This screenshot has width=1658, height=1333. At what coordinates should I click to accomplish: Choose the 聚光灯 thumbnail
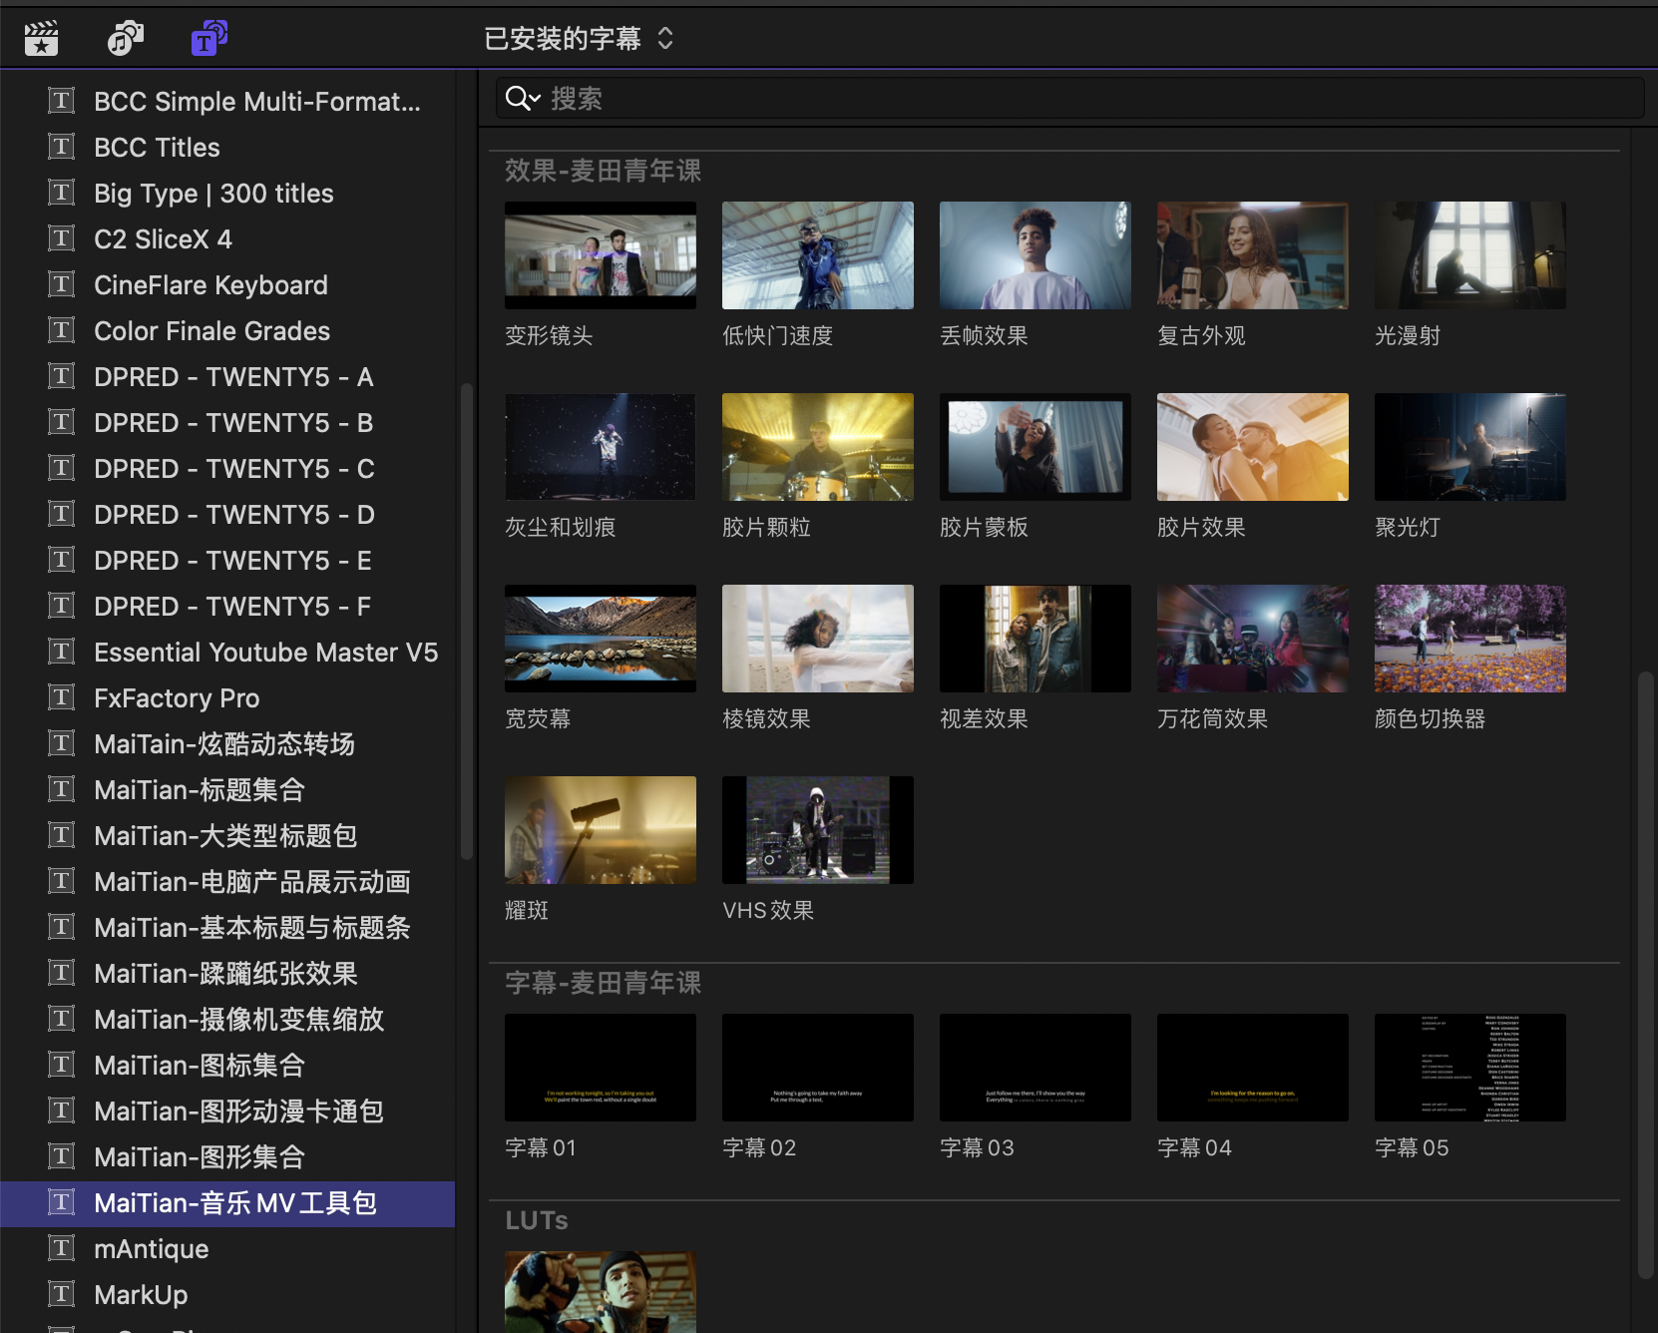point(1470,447)
